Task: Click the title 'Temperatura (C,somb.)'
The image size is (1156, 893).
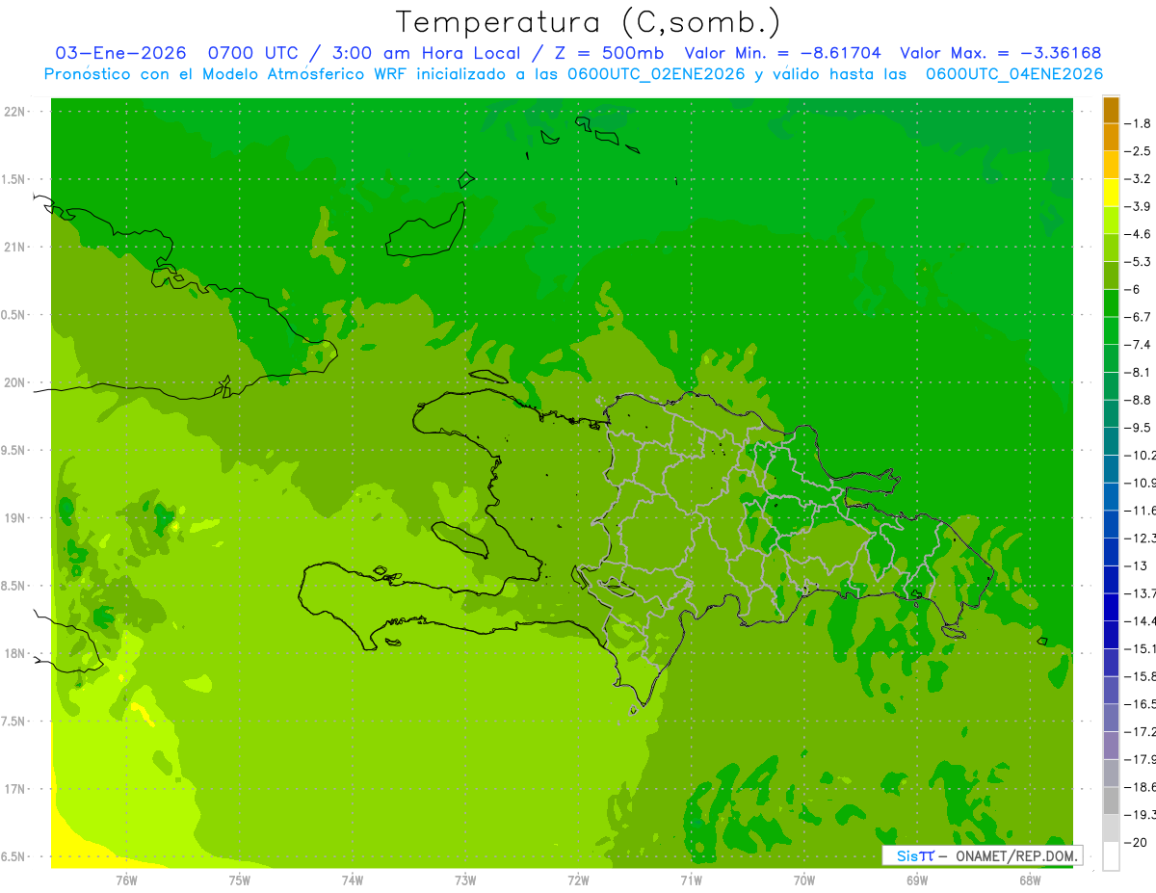Action: pos(588,22)
